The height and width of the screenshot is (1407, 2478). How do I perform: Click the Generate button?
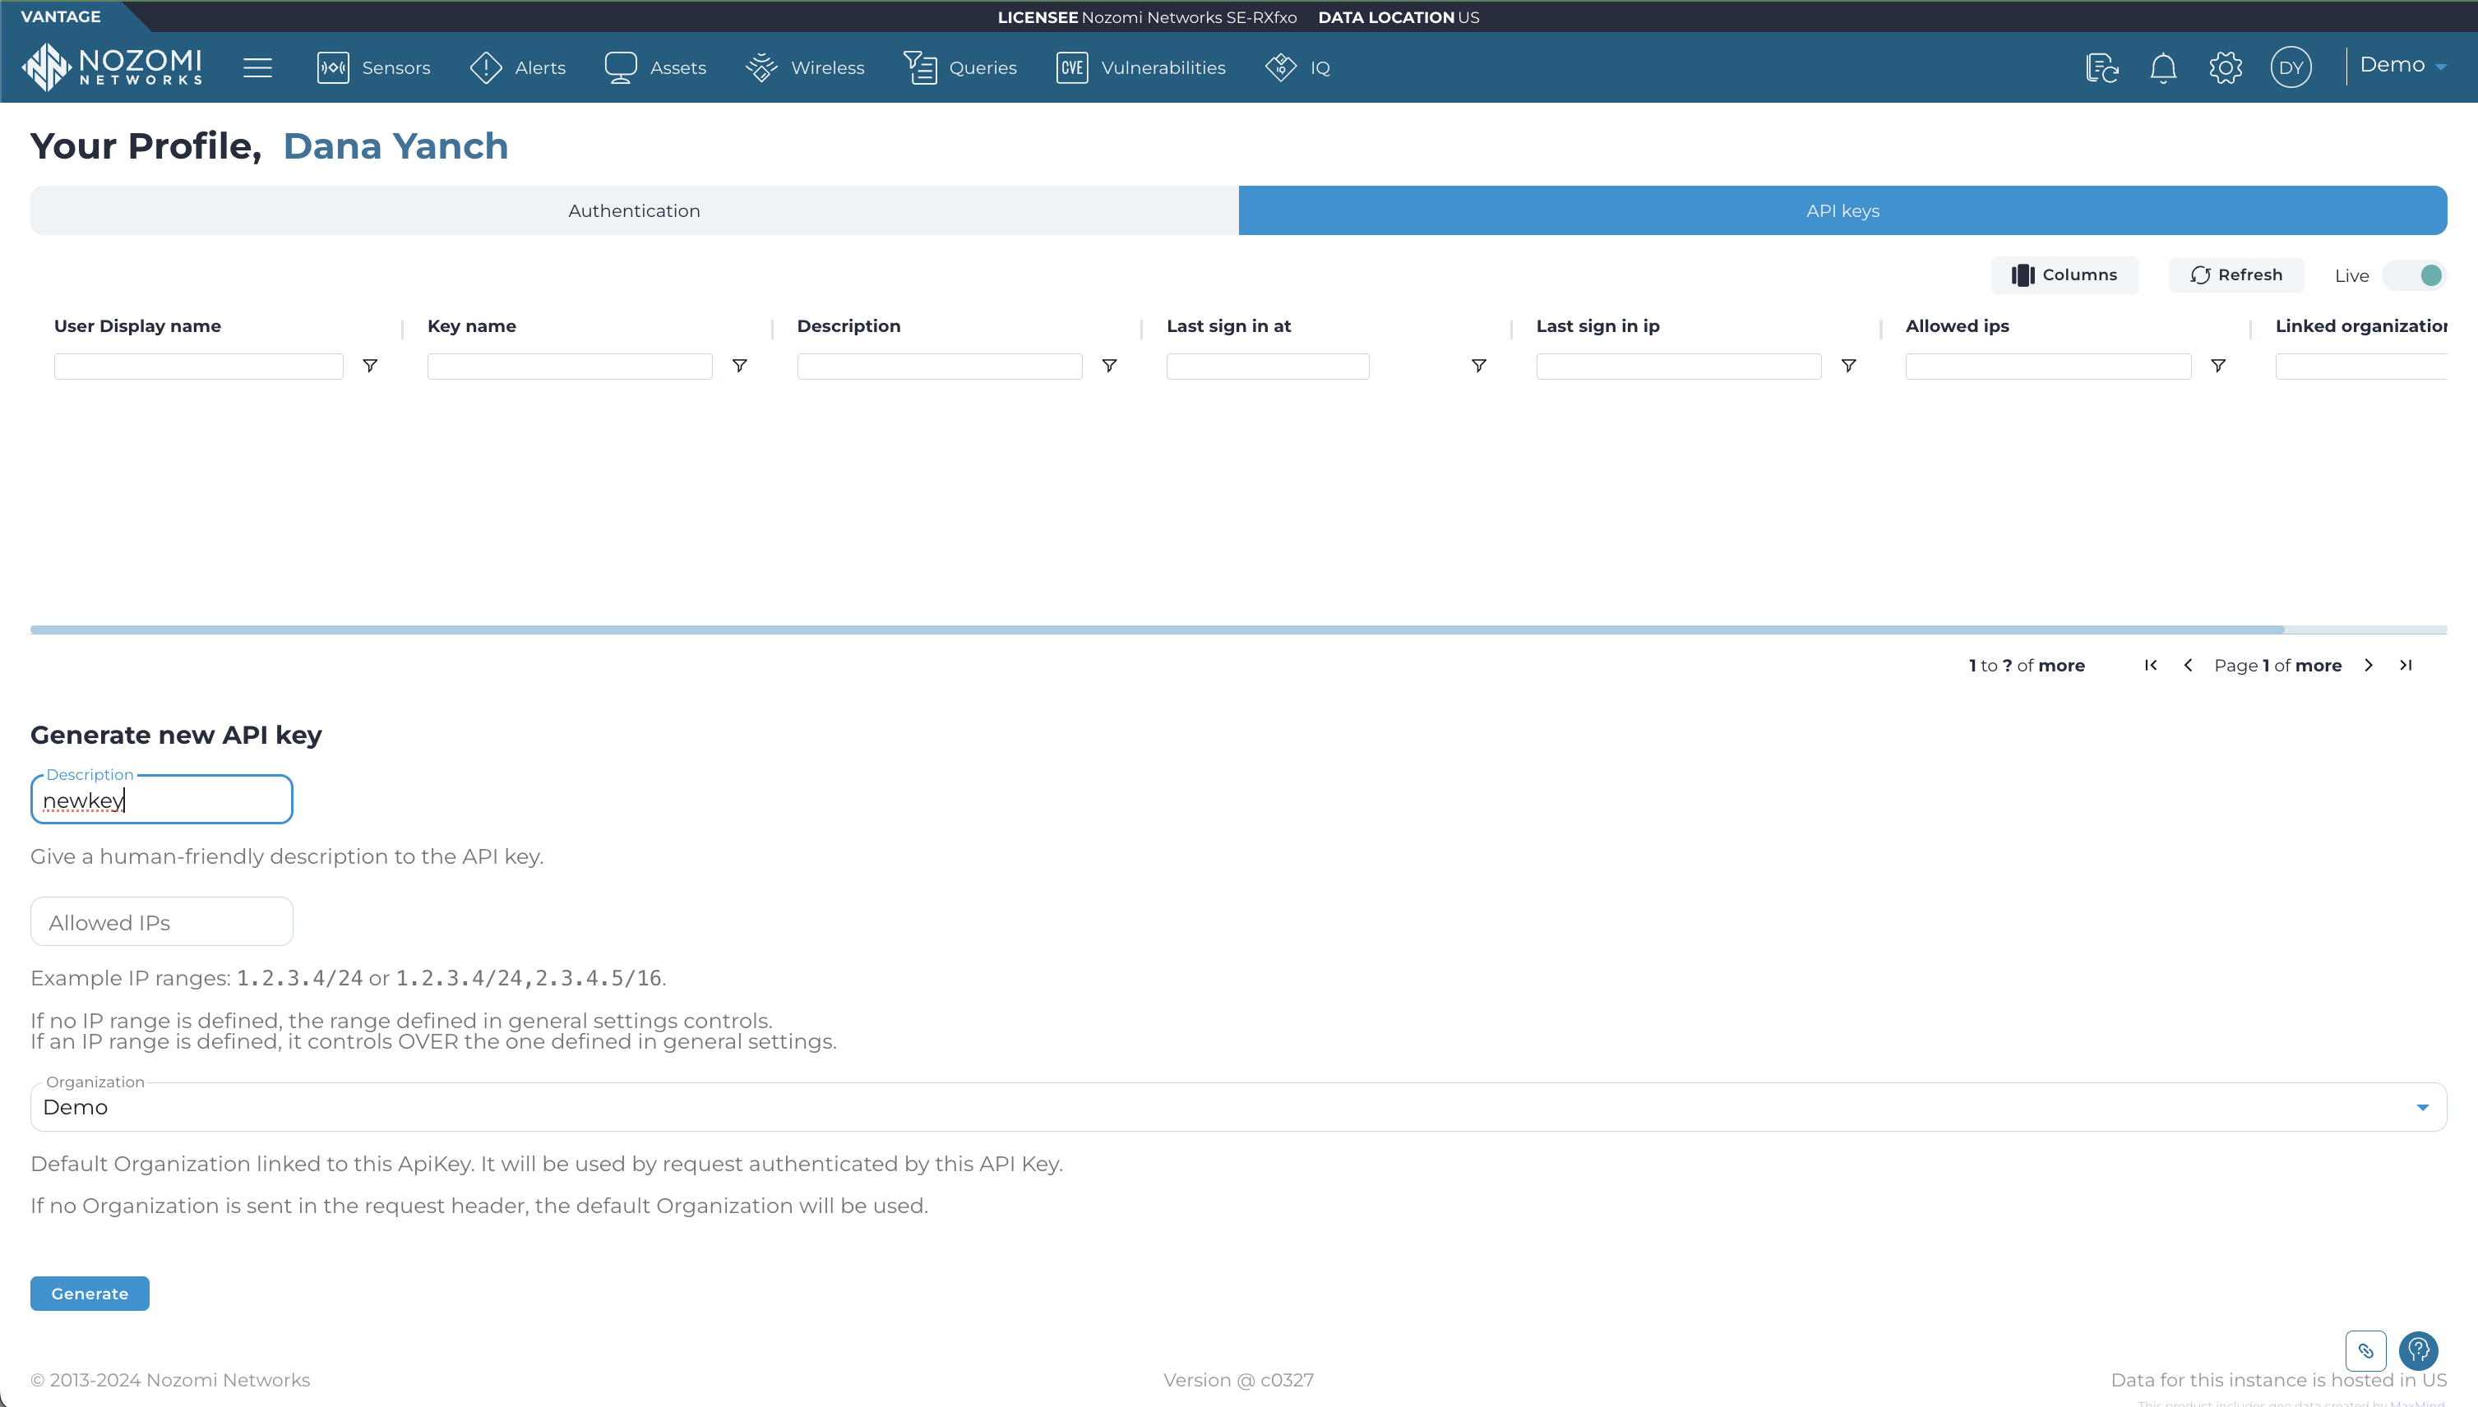click(89, 1293)
